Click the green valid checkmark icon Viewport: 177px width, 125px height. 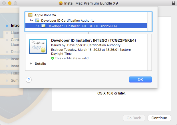coord(53,58)
